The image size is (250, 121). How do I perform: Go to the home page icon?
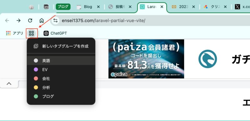pos(42,21)
